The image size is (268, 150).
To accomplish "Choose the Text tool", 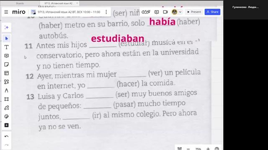I will tap(7, 47).
